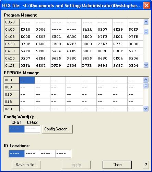Select program memory cell EF18
Viewport: 152px width, 172px height.
(x=27, y=30)
